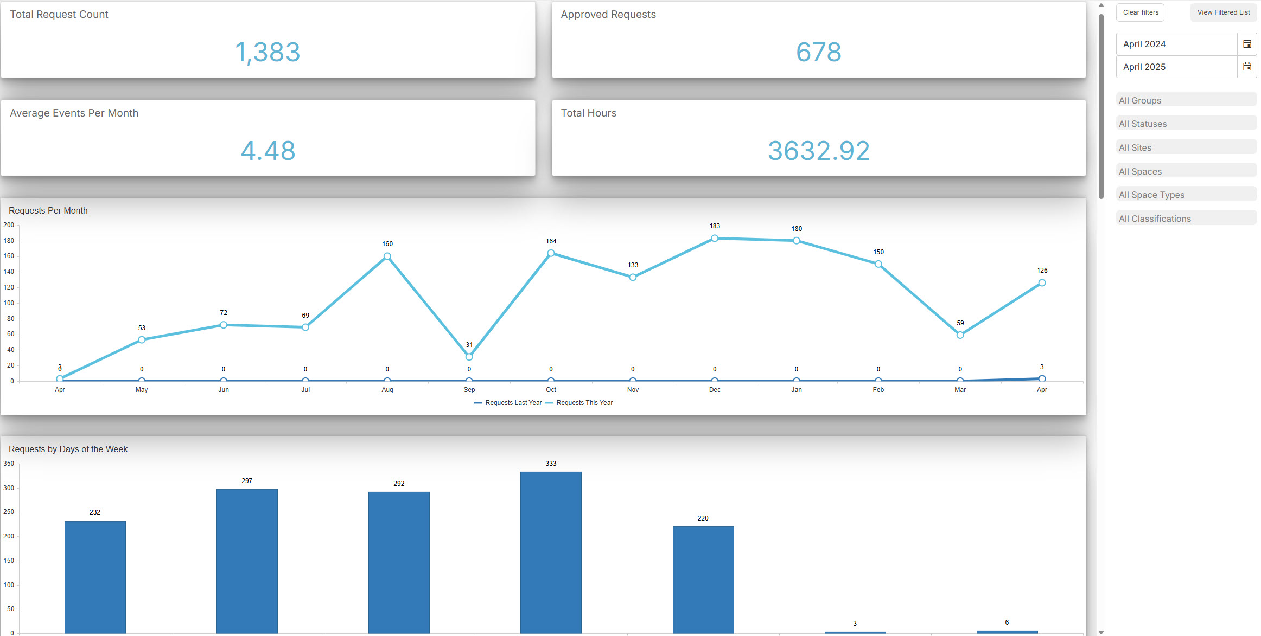
Task: Open the All Space Types dropdown
Action: click(1186, 194)
